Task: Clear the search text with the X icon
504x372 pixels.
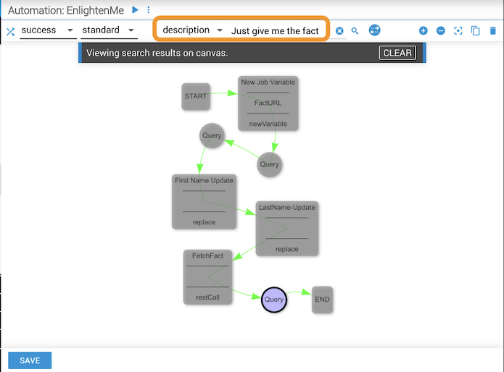Action: coord(339,31)
